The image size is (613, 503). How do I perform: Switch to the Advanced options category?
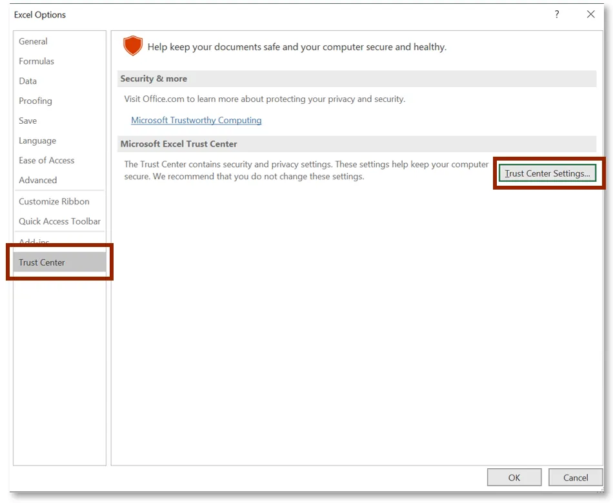37,181
